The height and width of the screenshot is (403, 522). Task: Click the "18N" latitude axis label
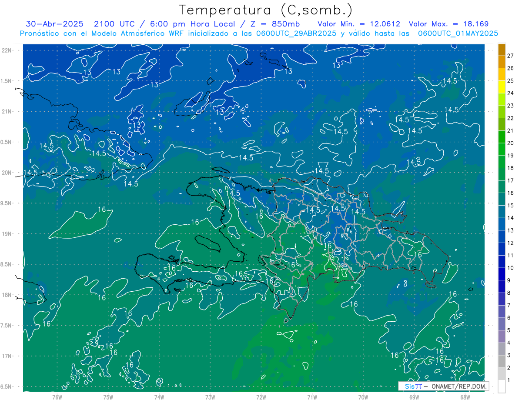7,295
